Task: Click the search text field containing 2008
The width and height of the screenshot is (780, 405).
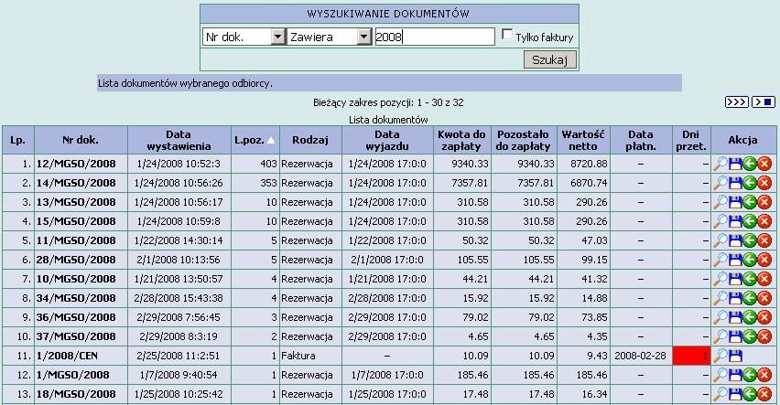Action: [434, 37]
